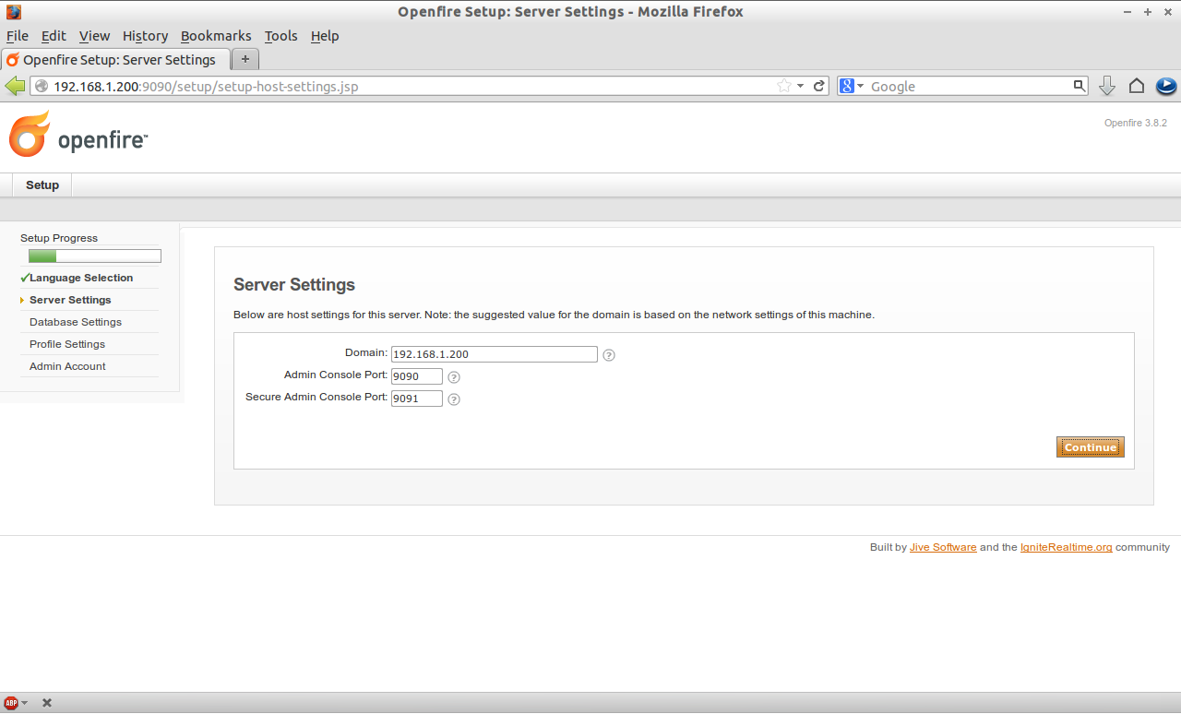The height and width of the screenshot is (714, 1181).
Task: Maximize the Firefox window
Action: click(x=1148, y=12)
